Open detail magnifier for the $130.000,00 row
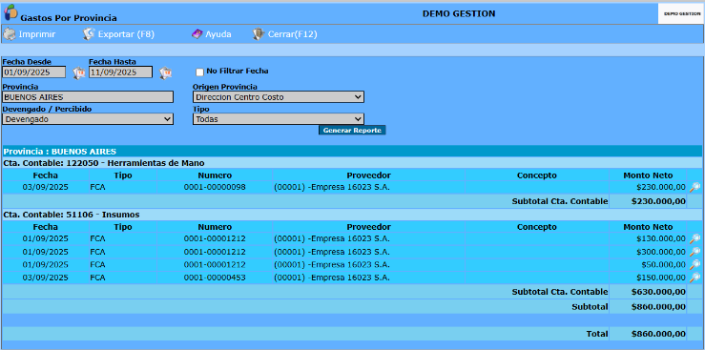705x350 pixels. click(x=695, y=238)
